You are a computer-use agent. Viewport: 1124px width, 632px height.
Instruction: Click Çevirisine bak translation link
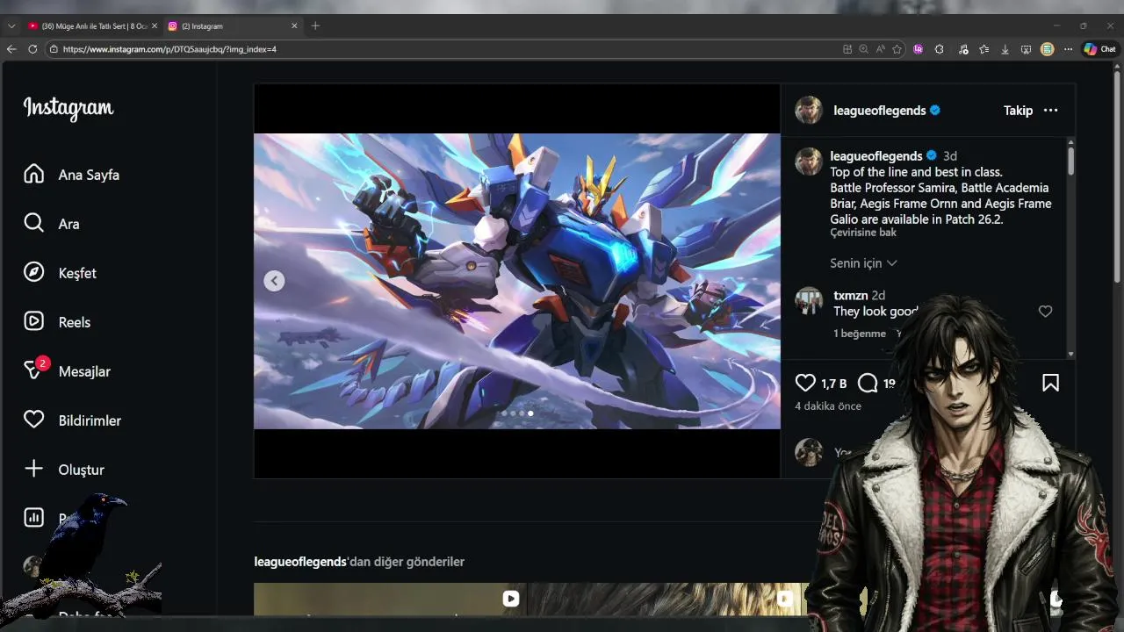863,233
